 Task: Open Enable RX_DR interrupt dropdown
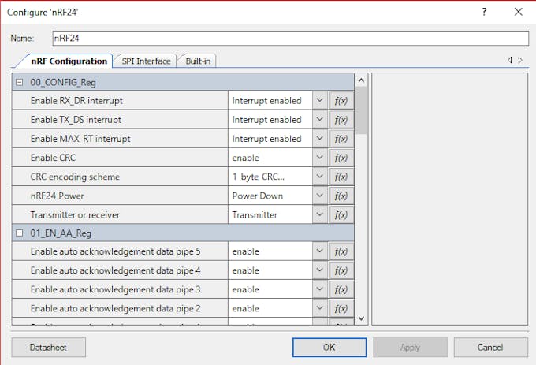coord(319,100)
